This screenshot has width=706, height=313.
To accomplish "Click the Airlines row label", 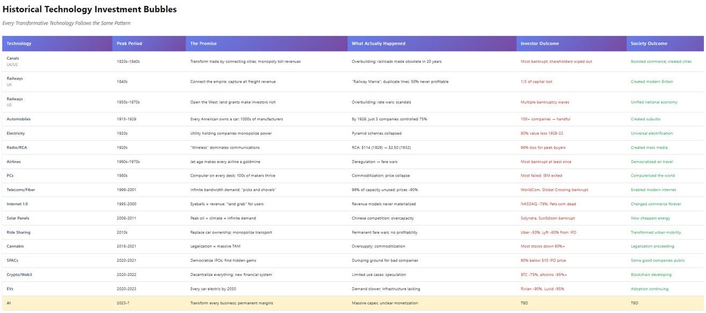I will click(x=14, y=162).
